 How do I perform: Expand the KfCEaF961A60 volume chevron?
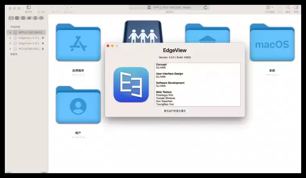tap(10, 49)
